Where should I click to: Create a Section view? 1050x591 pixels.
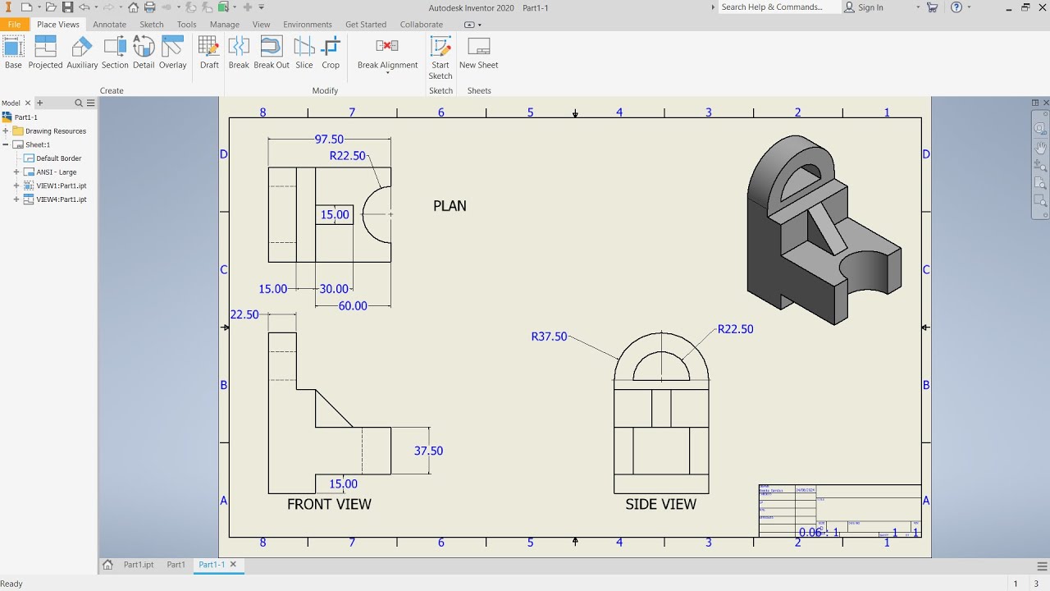pyautogui.click(x=115, y=53)
